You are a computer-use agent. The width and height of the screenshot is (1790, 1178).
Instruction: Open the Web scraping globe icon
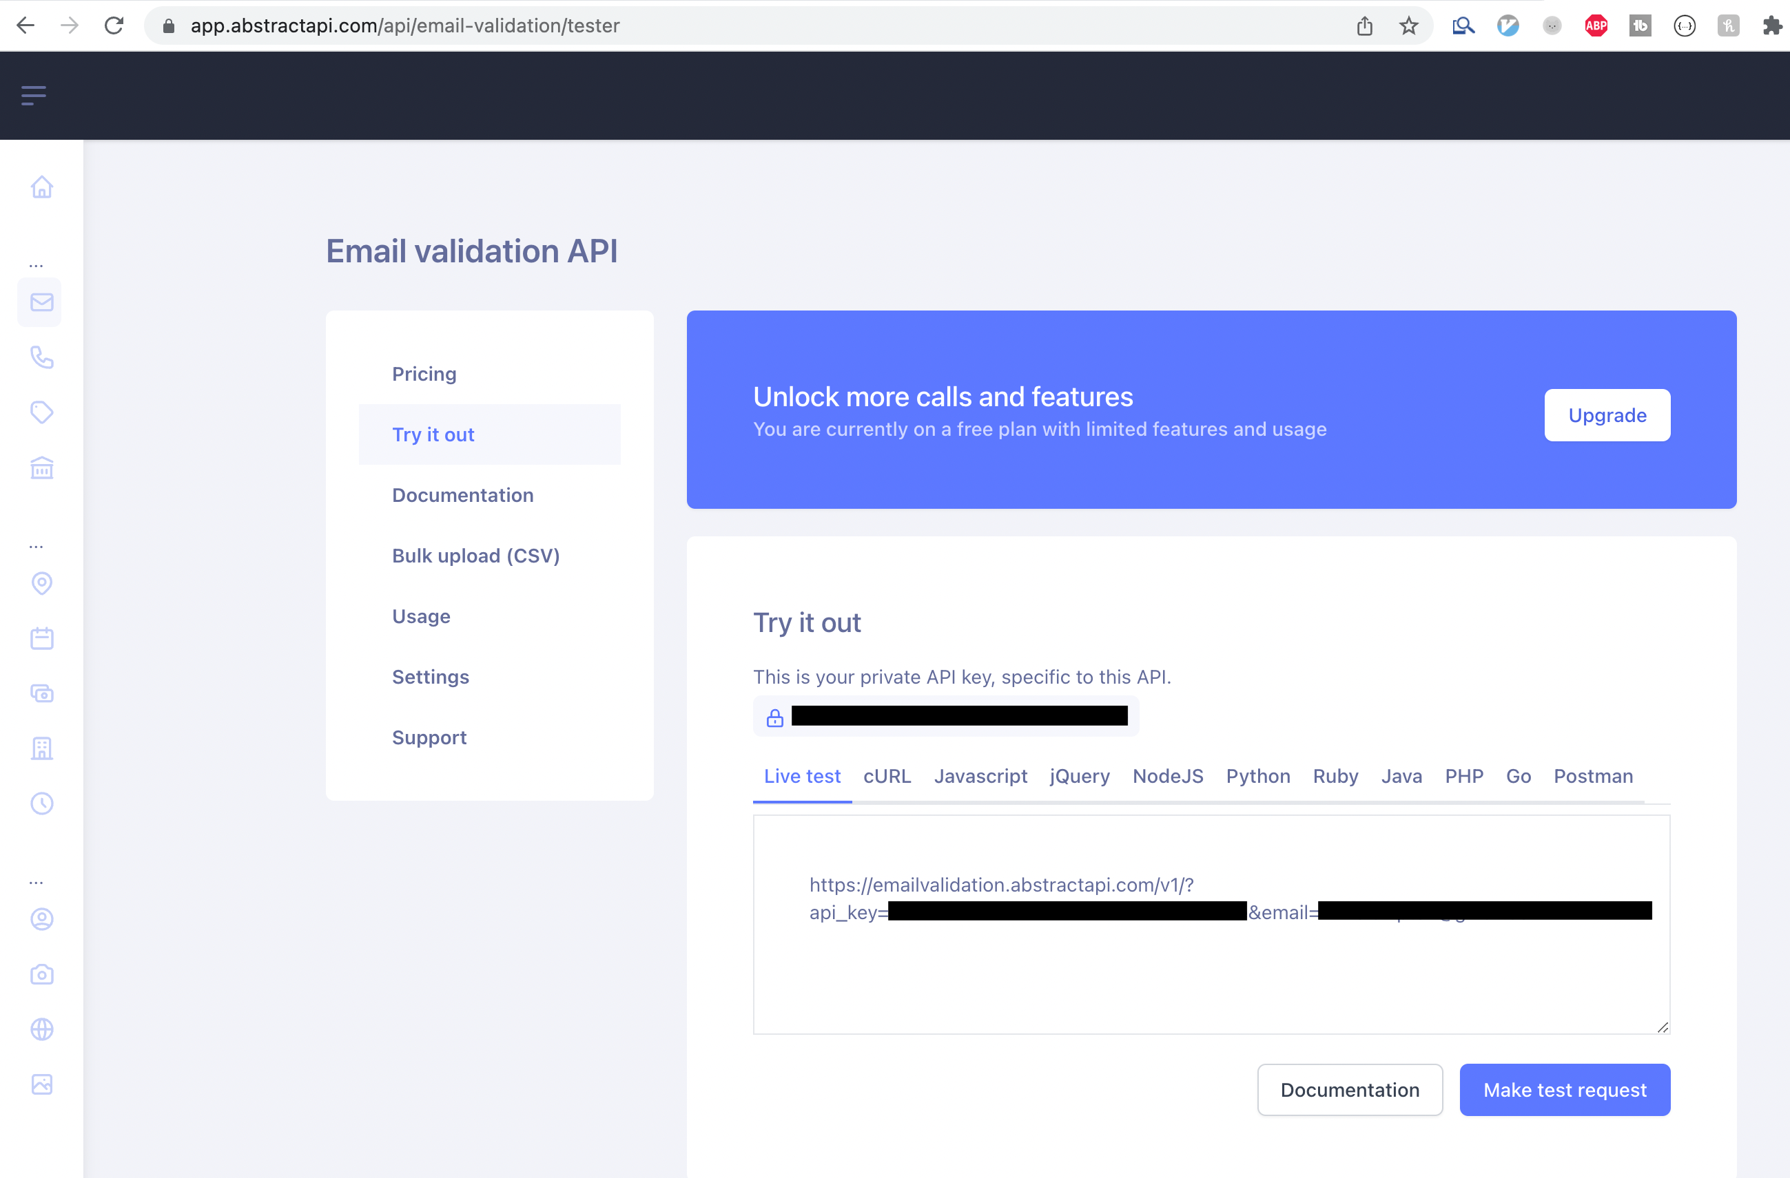point(41,1029)
